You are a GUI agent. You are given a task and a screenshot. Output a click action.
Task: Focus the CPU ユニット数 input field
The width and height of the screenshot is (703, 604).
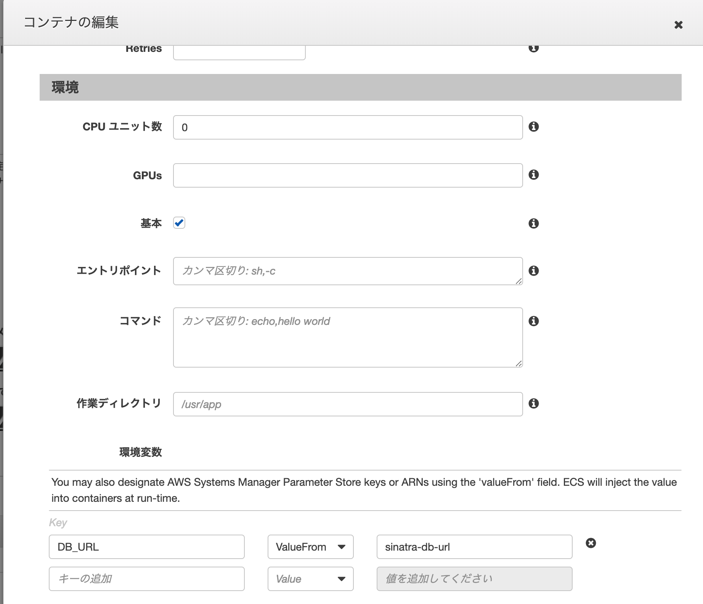[x=348, y=127]
